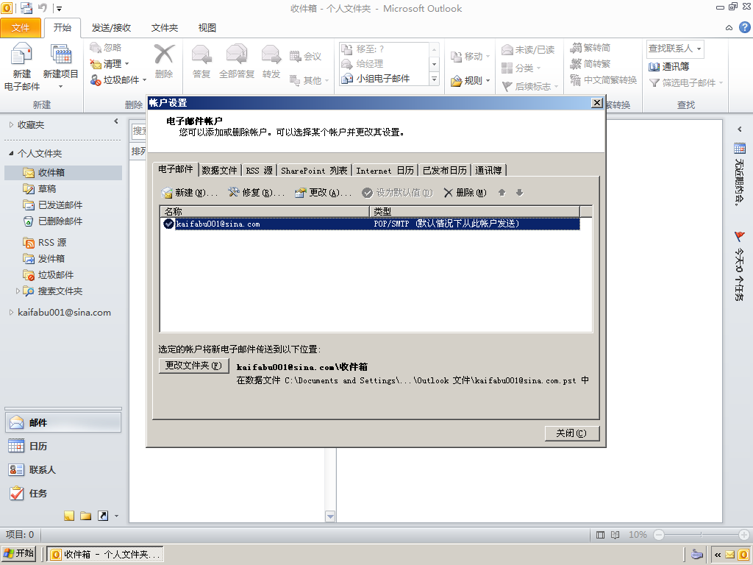
Task: Open the Notes icon at navigation bottom
Action: 69,516
